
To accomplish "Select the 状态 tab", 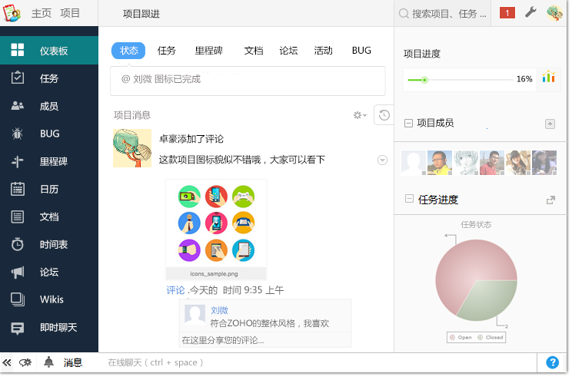I will [x=128, y=50].
